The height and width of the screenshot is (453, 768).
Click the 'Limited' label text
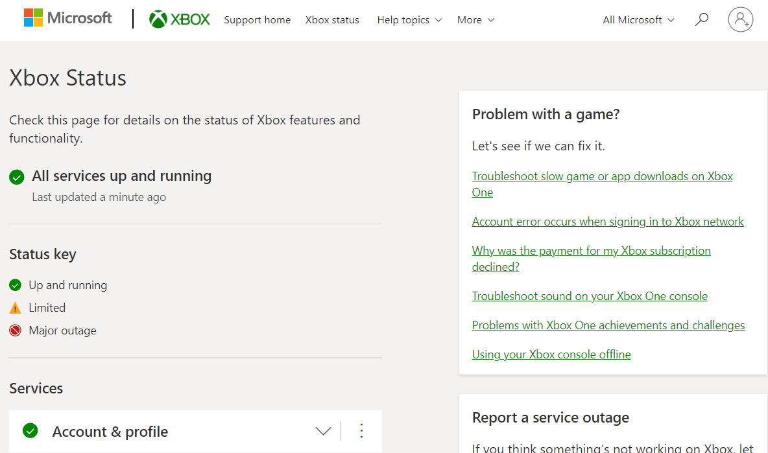click(x=47, y=308)
